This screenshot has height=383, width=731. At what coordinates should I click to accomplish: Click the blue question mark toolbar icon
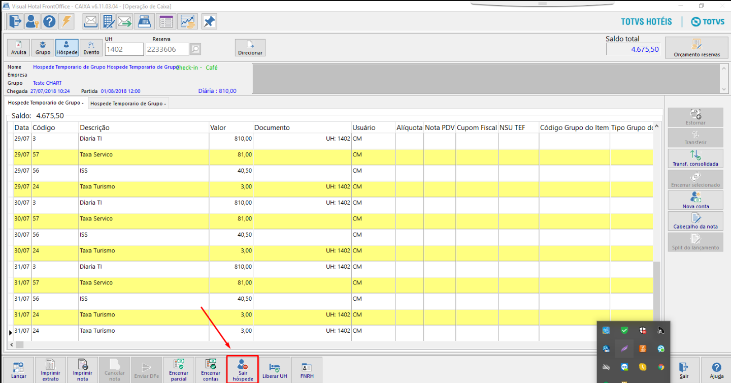tap(49, 21)
